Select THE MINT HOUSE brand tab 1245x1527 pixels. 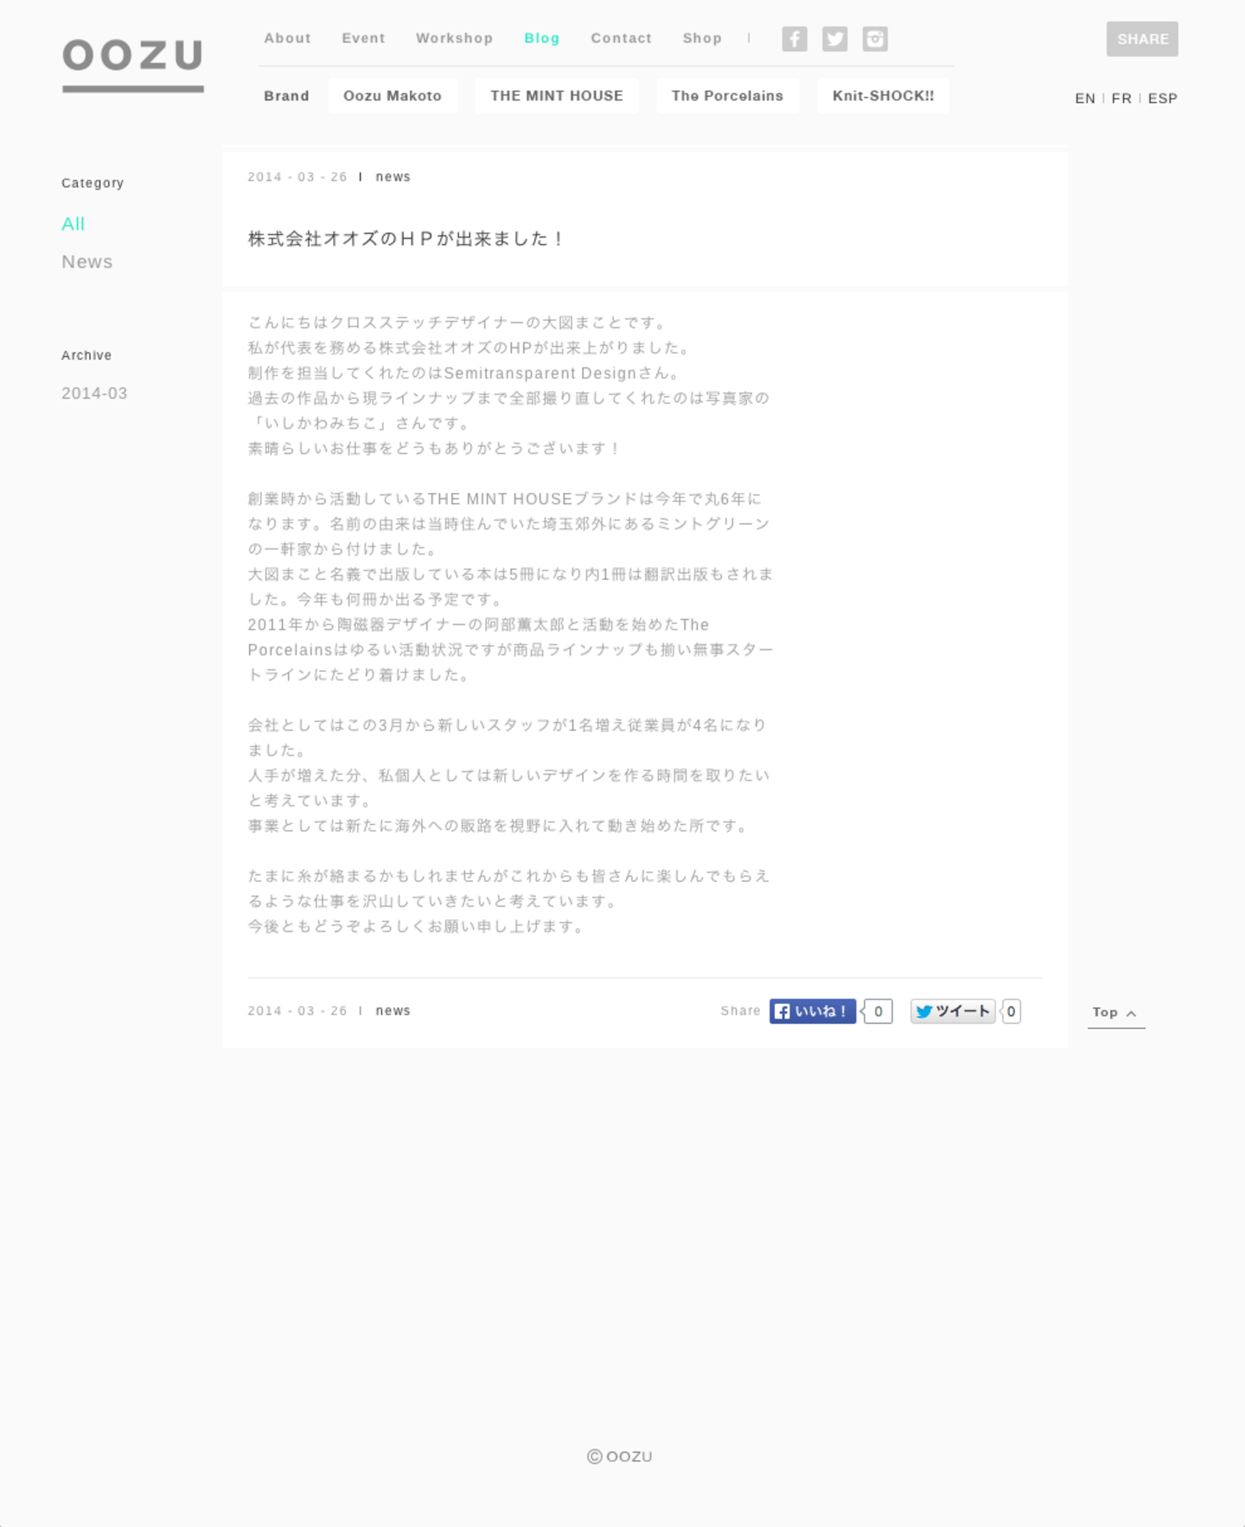click(x=557, y=96)
